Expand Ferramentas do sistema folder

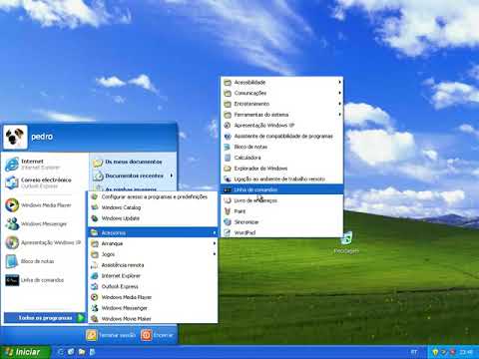click(x=282, y=115)
